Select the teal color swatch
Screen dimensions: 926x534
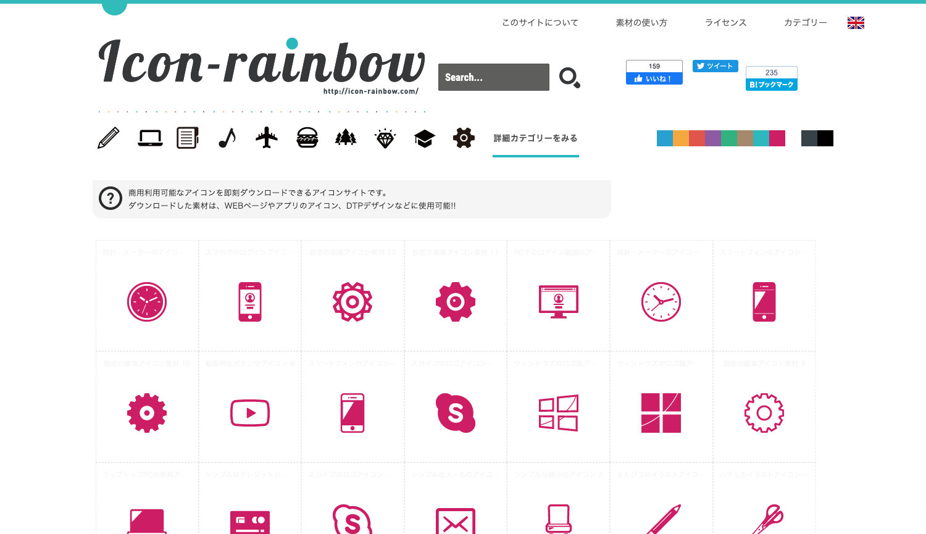[761, 138]
